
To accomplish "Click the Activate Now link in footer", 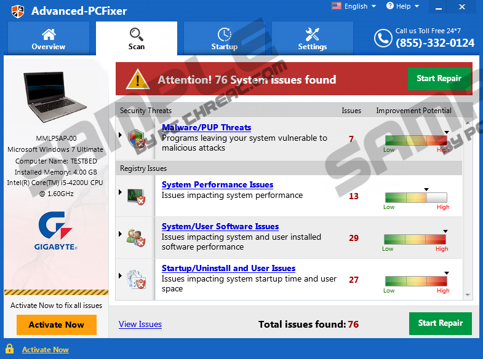I will (46, 350).
